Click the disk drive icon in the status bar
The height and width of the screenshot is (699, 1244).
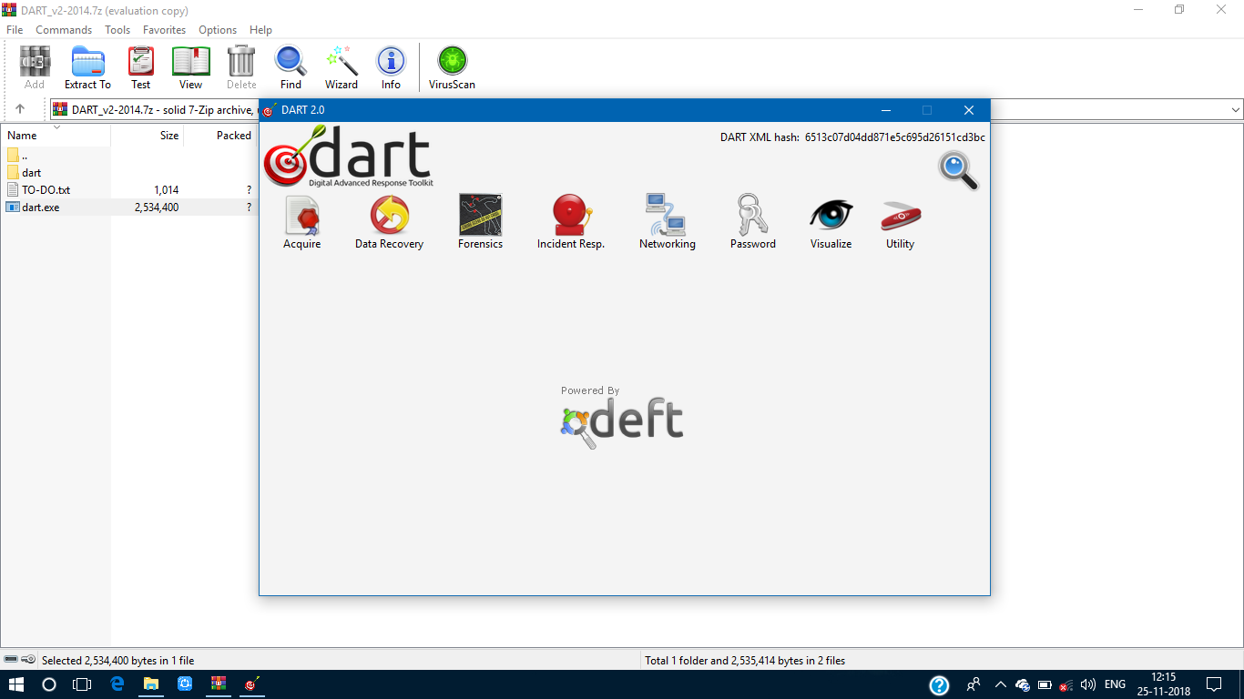pyautogui.click(x=11, y=660)
